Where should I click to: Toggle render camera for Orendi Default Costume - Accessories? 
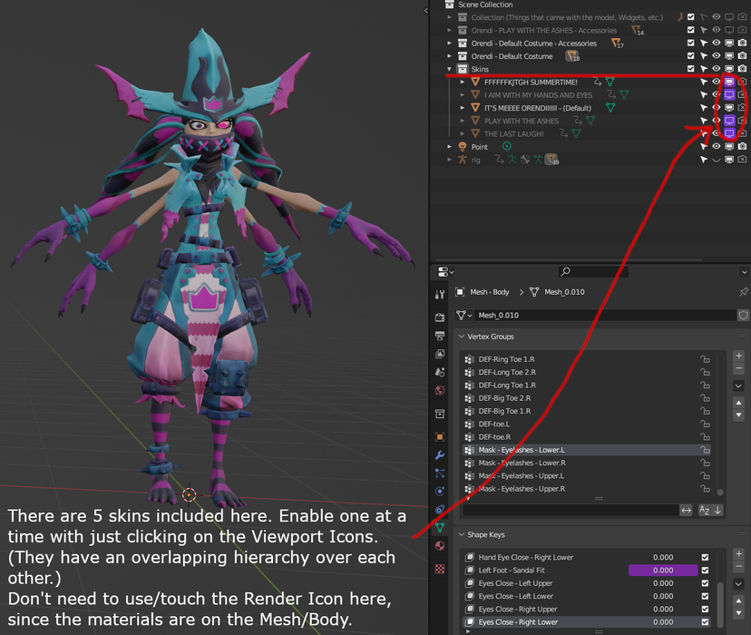point(742,44)
